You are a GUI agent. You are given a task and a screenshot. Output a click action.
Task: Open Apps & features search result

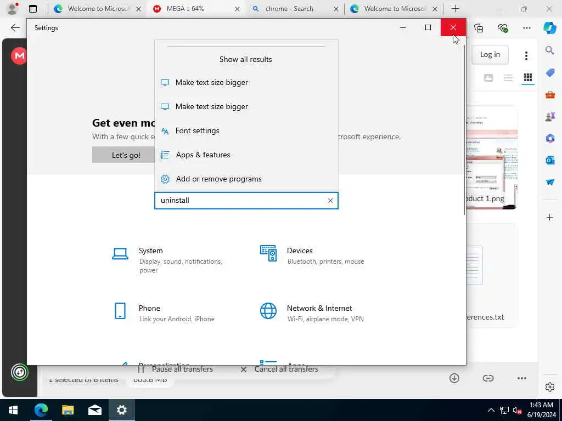(x=246, y=155)
